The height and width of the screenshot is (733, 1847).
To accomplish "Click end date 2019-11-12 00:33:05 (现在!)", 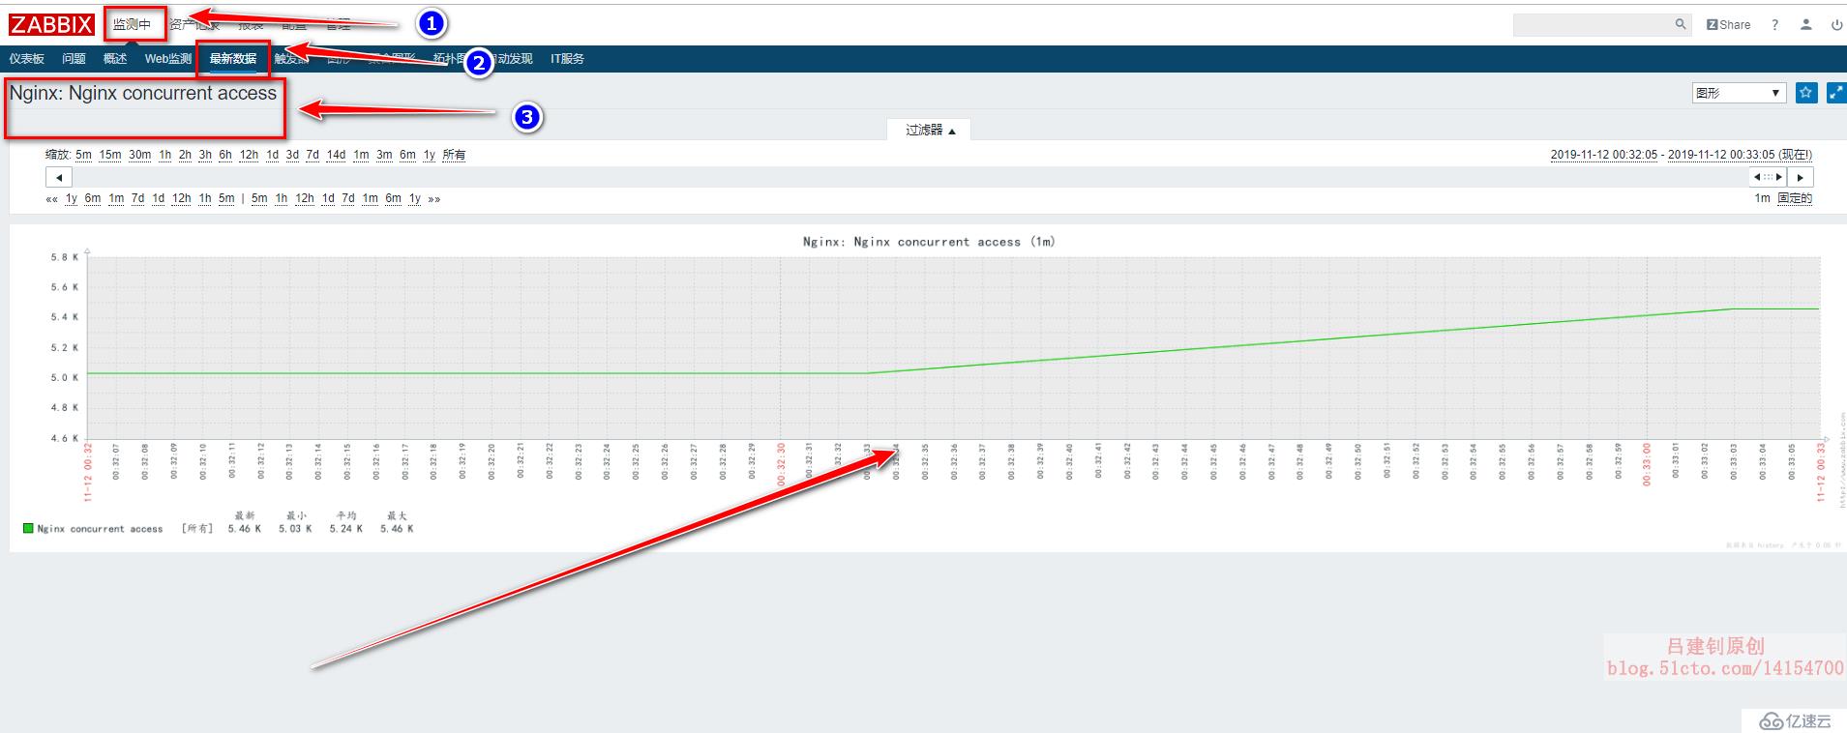I will pos(1740,155).
